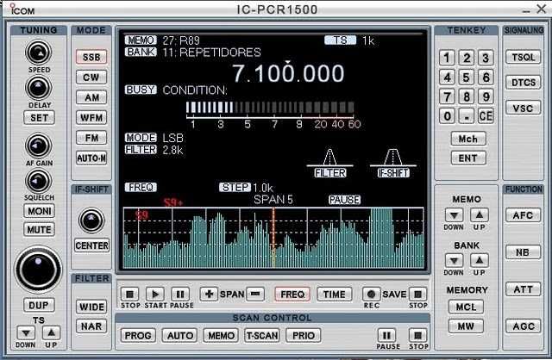Clear memory with the MCL button
The image size is (552, 360).
466,307
